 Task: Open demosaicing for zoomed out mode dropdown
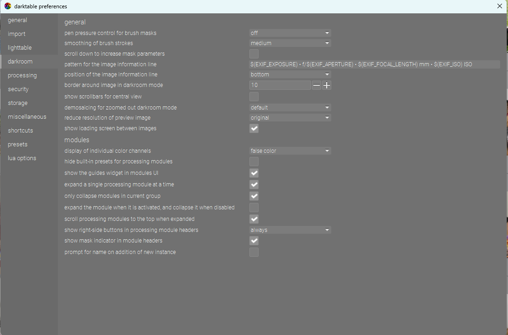click(290, 108)
